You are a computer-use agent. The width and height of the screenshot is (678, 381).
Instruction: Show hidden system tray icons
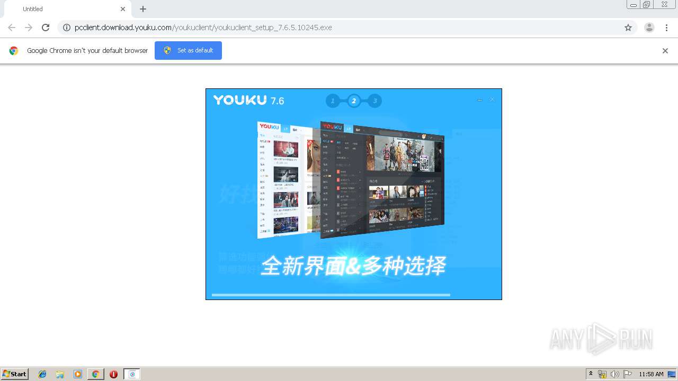point(591,374)
